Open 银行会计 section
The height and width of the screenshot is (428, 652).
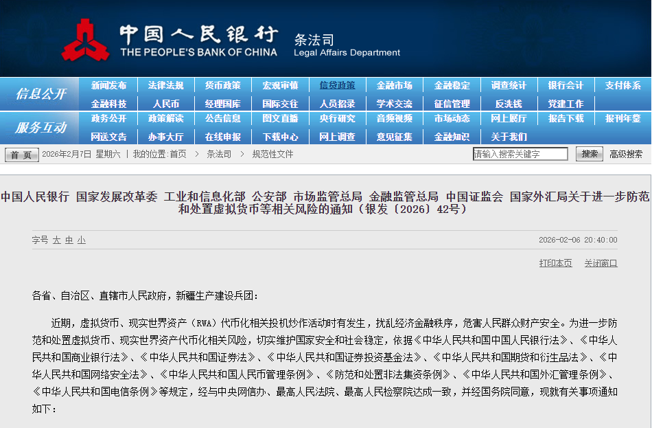click(x=566, y=85)
